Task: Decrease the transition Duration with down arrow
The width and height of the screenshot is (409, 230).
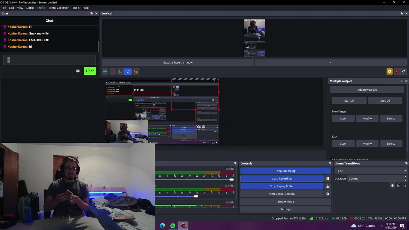Action: (405, 180)
